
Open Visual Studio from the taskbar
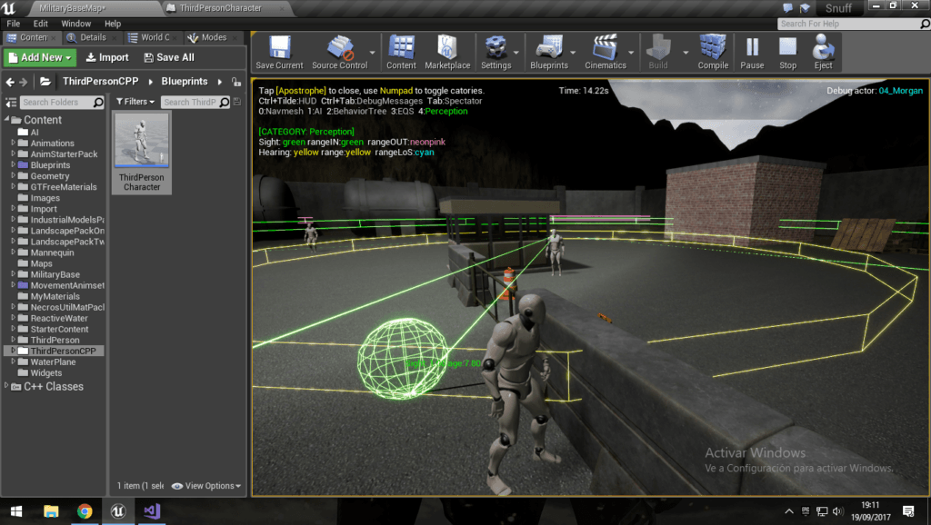pos(151,510)
